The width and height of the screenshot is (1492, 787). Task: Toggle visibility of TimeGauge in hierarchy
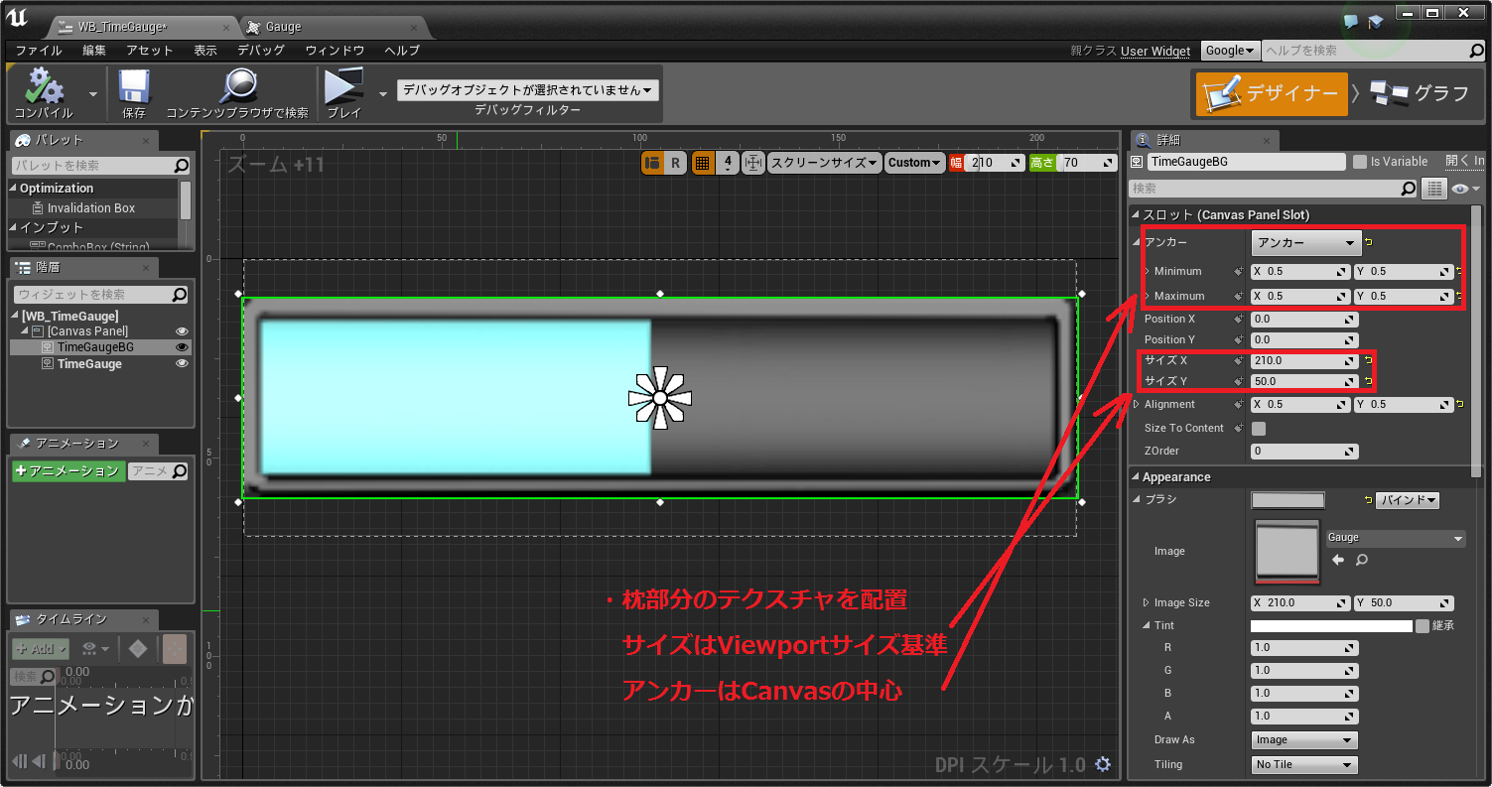182,364
